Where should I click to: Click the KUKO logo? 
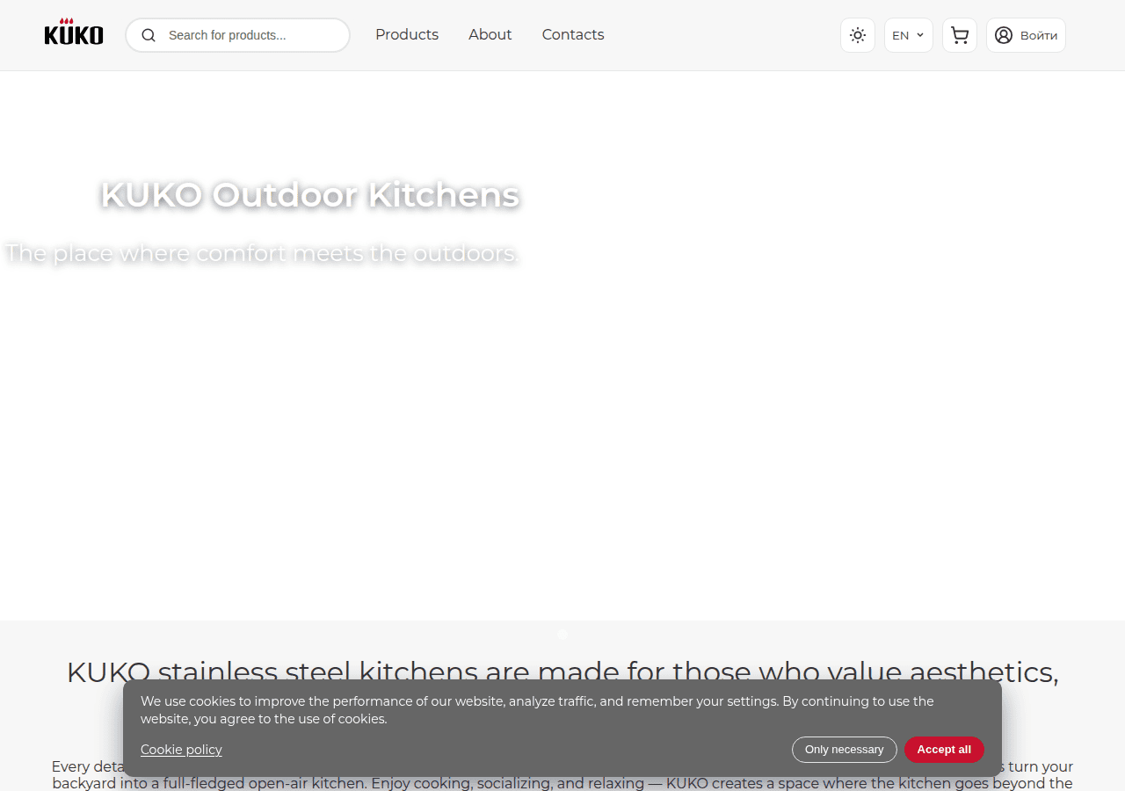click(x=74, y=33)
